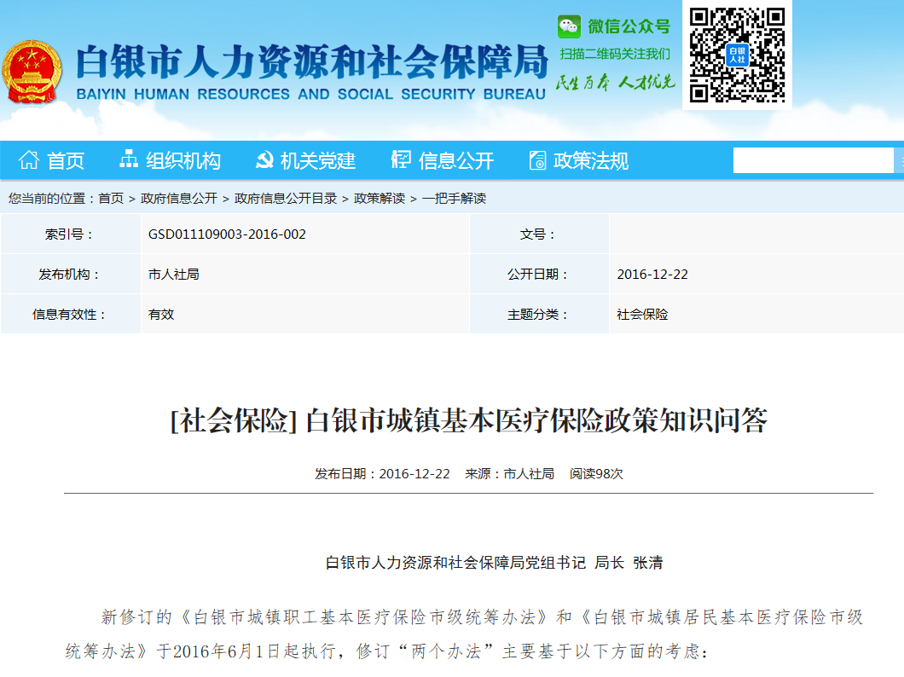Click the icon beside 信息公开 in navigation

[401, 159]
